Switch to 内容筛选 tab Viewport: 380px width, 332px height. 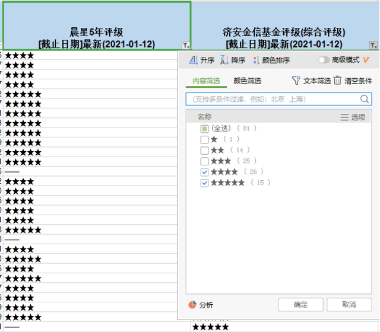206,81
